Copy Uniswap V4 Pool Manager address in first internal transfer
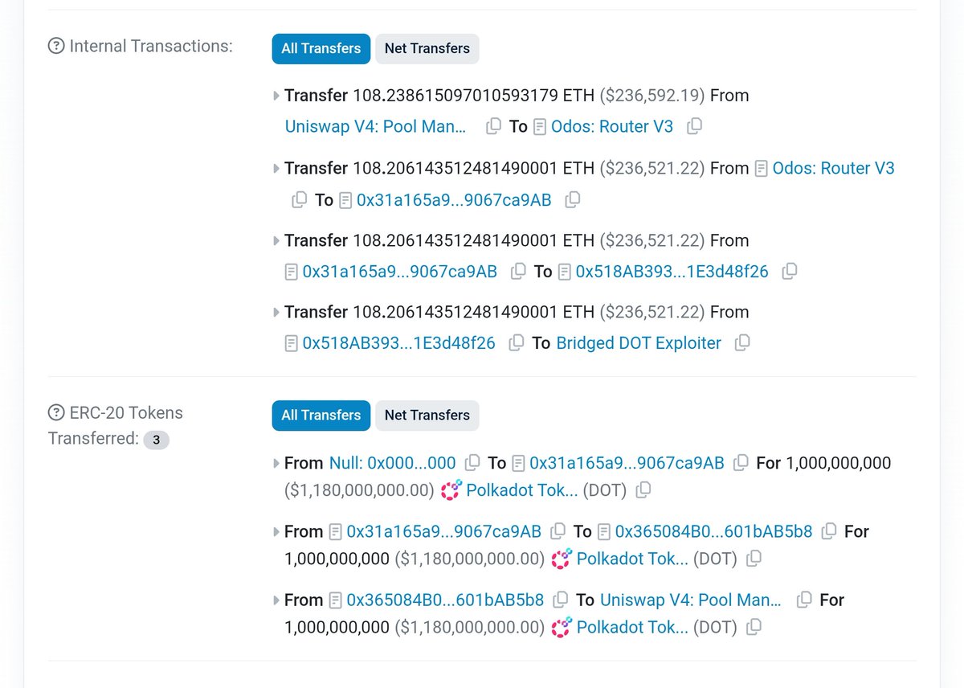 click(493, 126)
